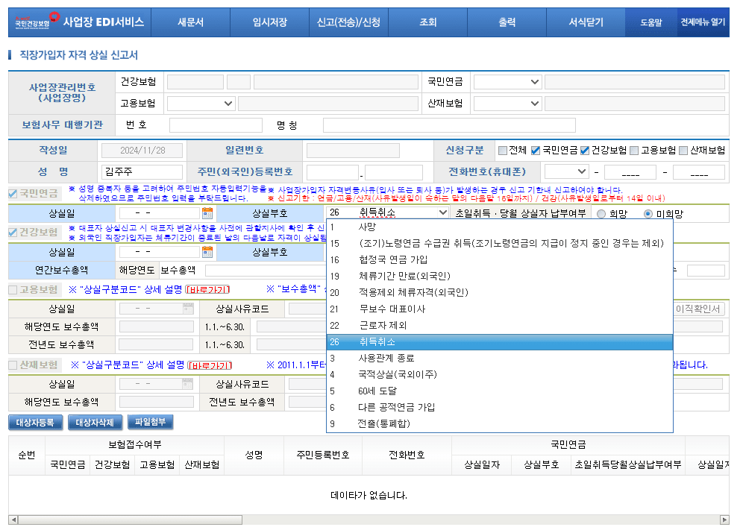Close the form via 서식닫기
The height and width of the screenshot is (530, 743).
(x=585, y=22)
